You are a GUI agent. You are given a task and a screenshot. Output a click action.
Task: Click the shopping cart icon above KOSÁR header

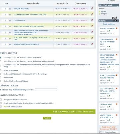[115, 19]
